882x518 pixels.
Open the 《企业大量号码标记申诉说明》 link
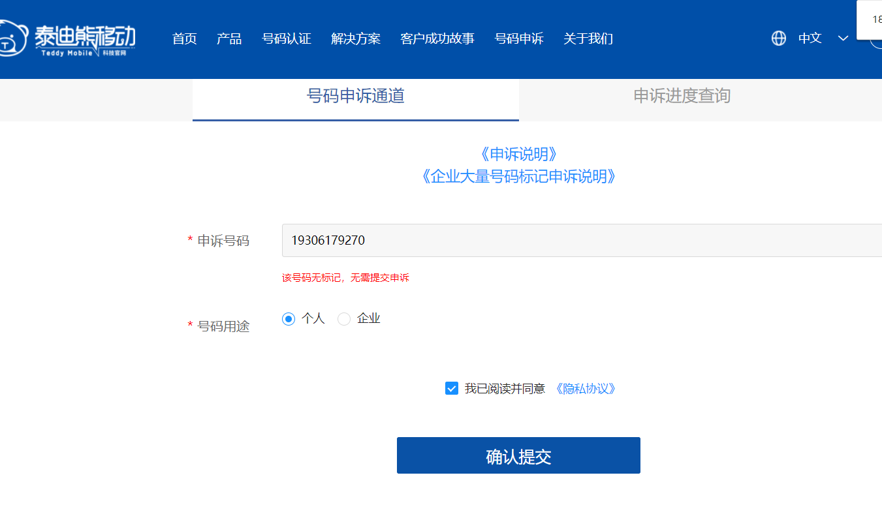coord(518,176)
